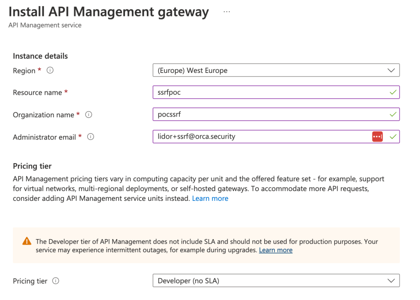The image size is (420, 300).
Task: Expand the Region dropdown chevron arrow
Action: [391, 70]
